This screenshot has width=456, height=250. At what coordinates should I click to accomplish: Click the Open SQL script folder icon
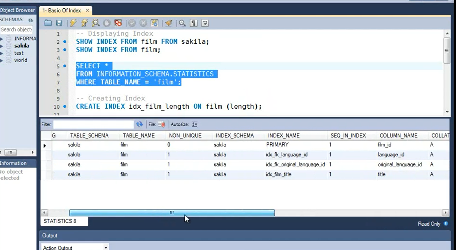click(x=48, y=23)
